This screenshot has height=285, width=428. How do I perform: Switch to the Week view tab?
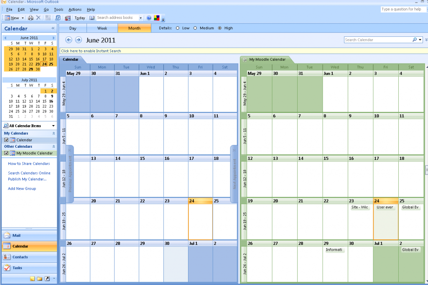tap(102, 28)
